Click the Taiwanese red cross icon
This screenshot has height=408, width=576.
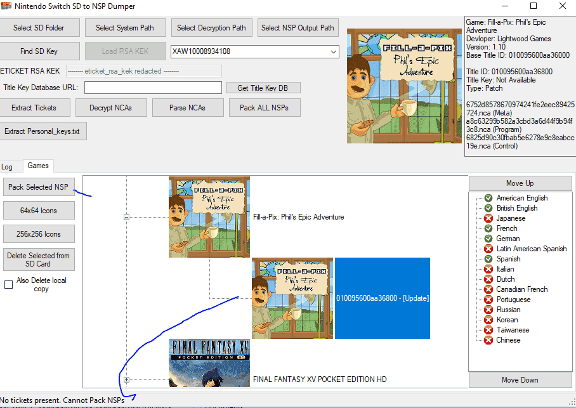(488, 330)
